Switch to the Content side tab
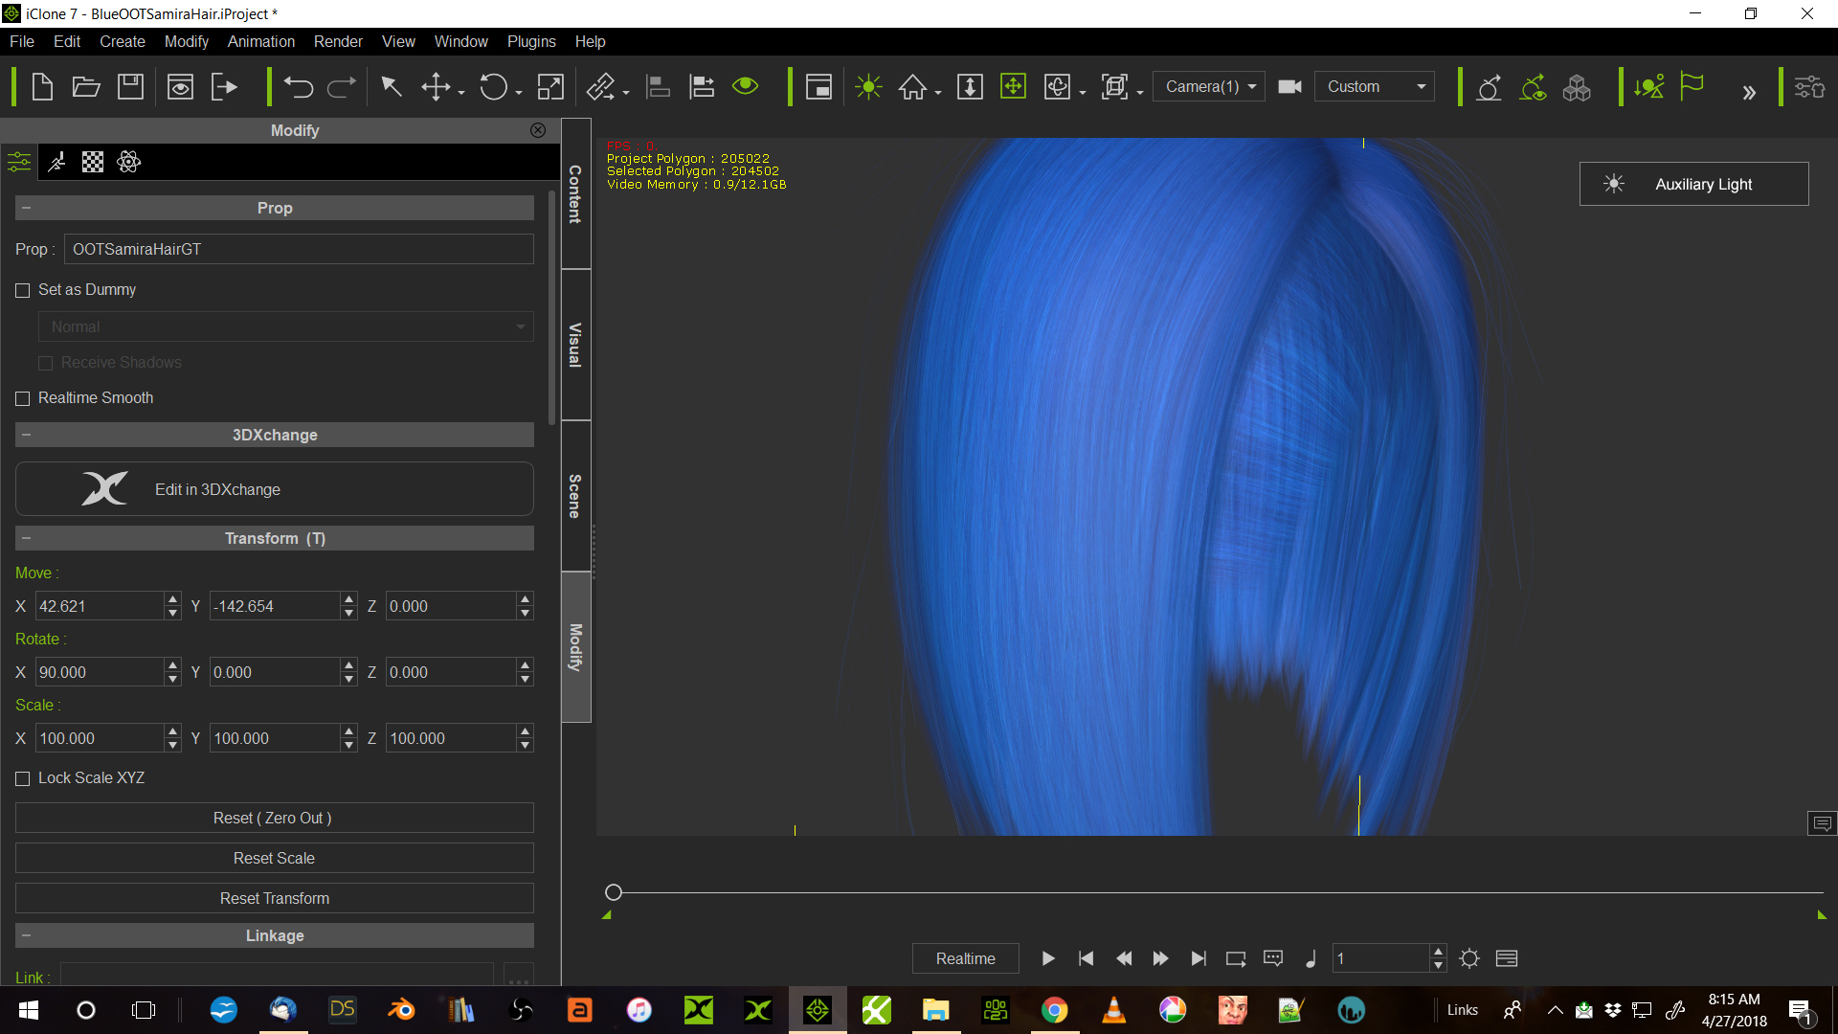 tap(575, 194)
